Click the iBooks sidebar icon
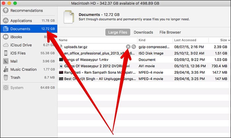 tap(6, 37)
